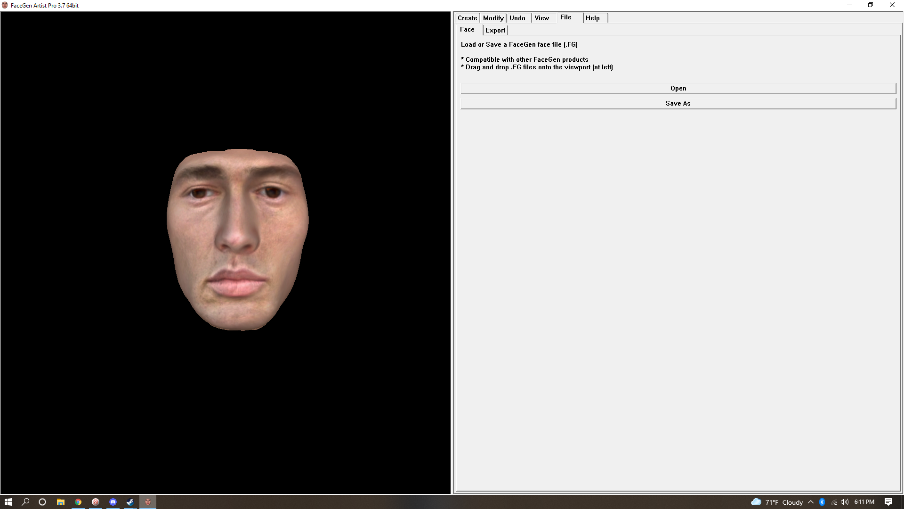
Task: Switch to the Create tab
Action: pos(467,18)
